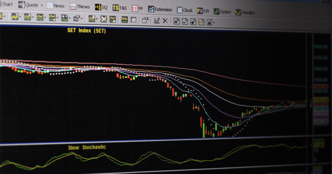Open the FF tool with red letters
This screenshot has width=332, height=174.
click(x=137, y=9)
